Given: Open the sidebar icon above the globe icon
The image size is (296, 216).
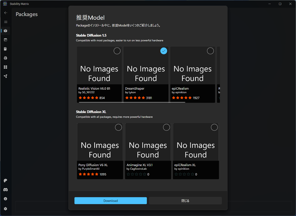Looking at the screenshot, I should (x=5, y=49).
